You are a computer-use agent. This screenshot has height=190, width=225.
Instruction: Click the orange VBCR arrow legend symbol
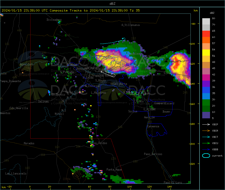point(206,131)
